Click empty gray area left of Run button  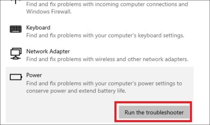click(x=60, y=112)
